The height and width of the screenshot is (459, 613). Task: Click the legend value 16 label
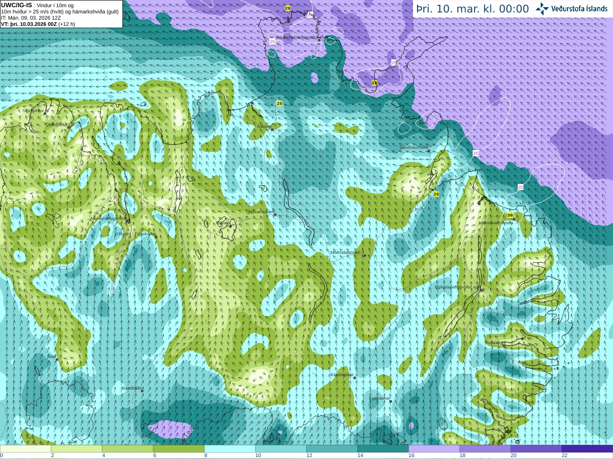411,456
